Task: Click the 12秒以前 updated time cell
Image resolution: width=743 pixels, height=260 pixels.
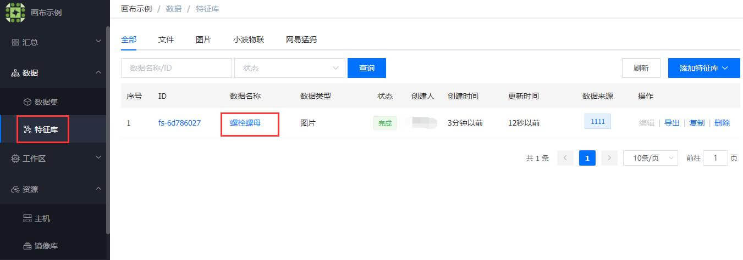Action: pyautogui.click(x=524, y=123)
